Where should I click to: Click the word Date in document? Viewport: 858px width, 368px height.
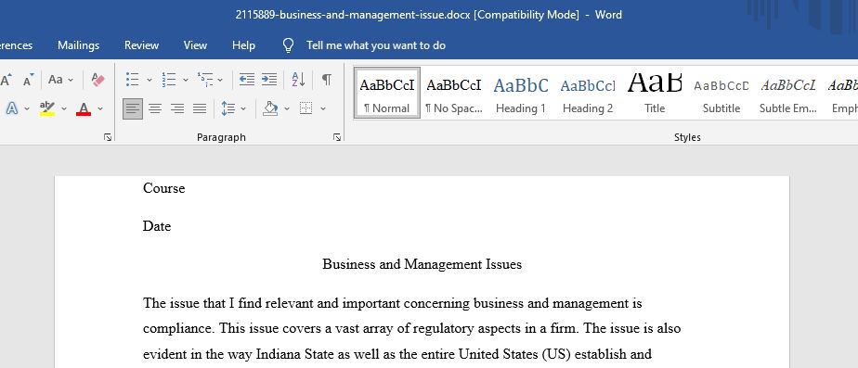[x=157, y=226]
